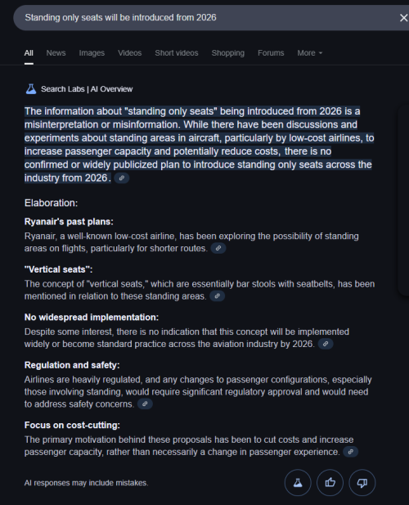Open source link after Ryanair's past plans text
The height and width of the screenshot is (505, 409).
[x=218, y=248]
